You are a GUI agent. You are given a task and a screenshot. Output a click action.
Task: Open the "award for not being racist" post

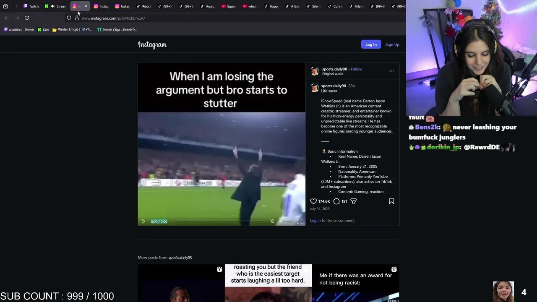click(356, 283)
